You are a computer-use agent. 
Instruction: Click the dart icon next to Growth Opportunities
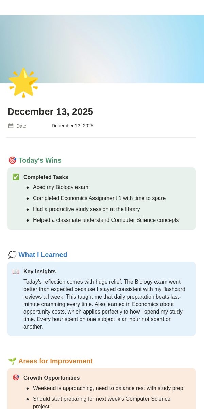pos(16,378)
